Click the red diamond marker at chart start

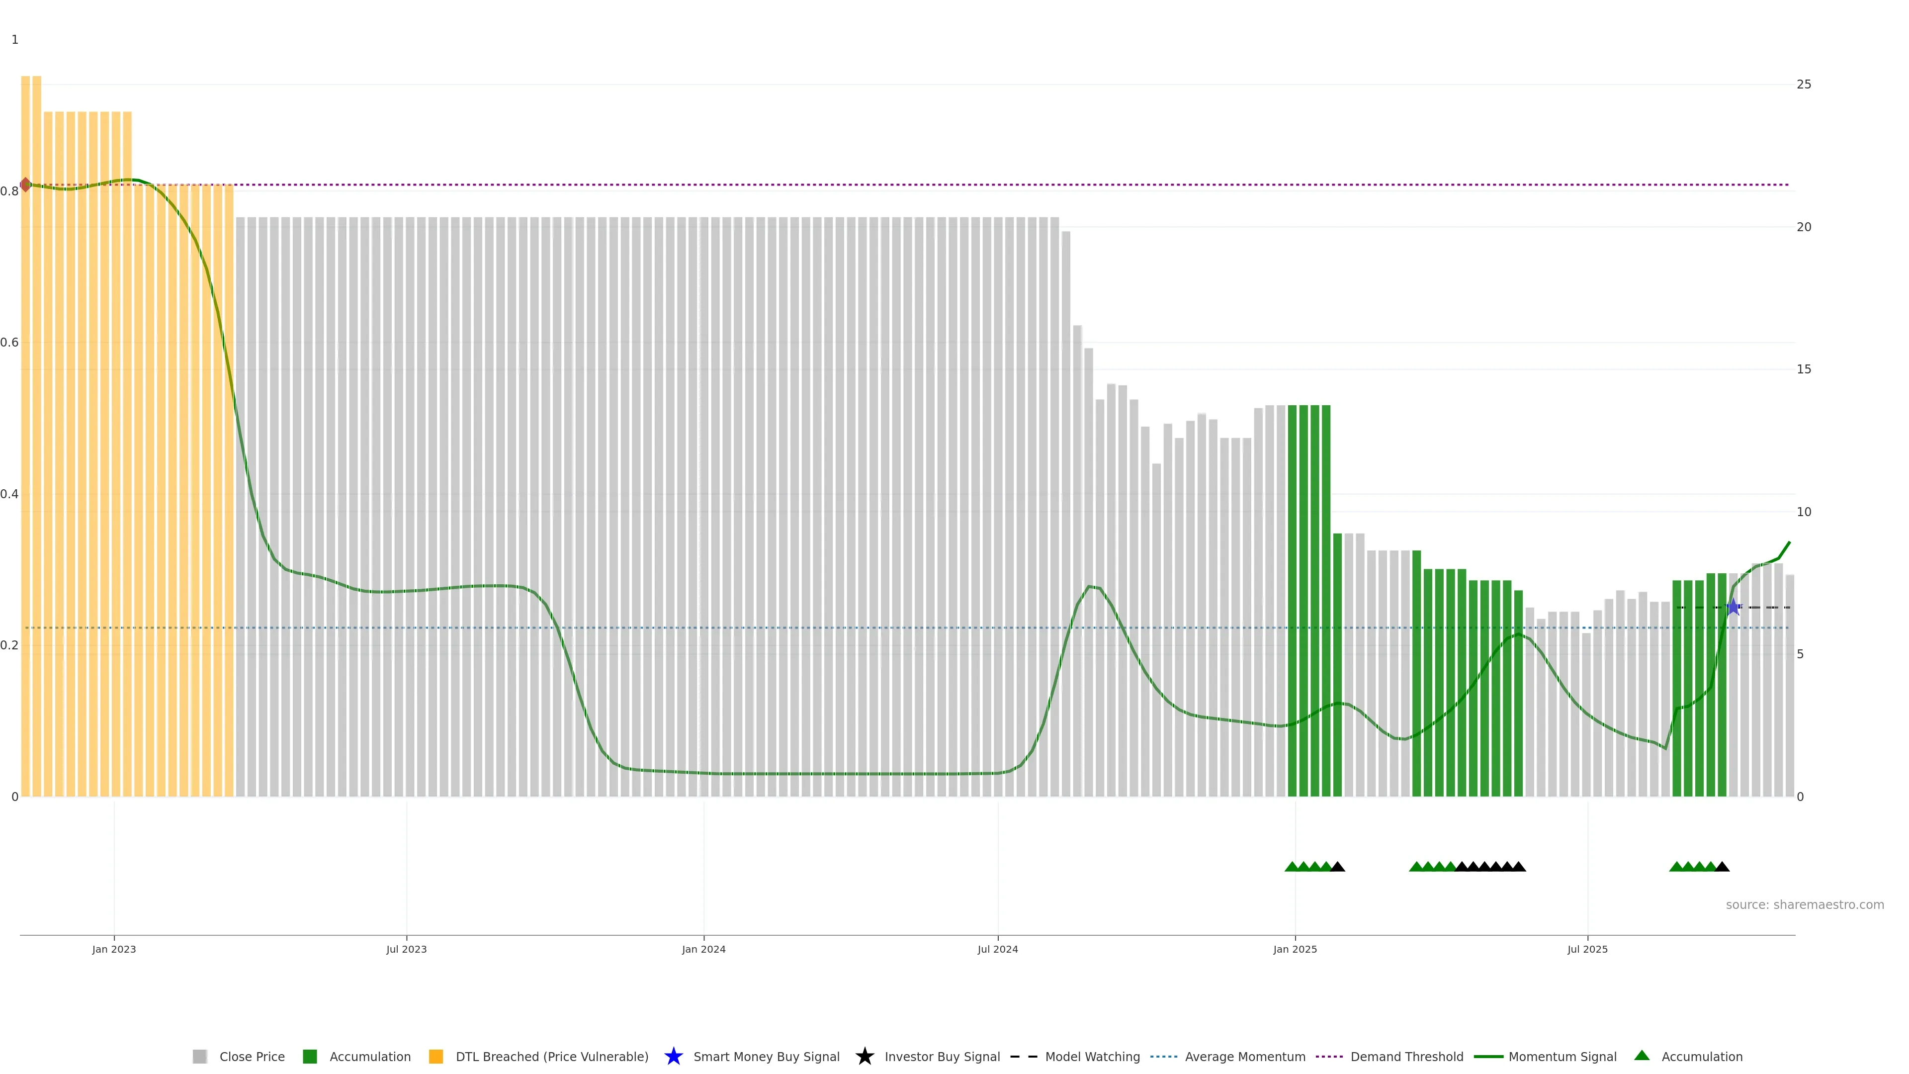coord(25,184)
